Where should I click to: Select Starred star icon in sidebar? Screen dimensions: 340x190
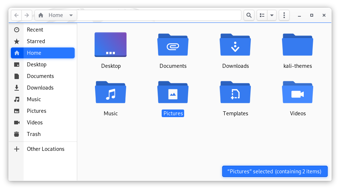17,41
